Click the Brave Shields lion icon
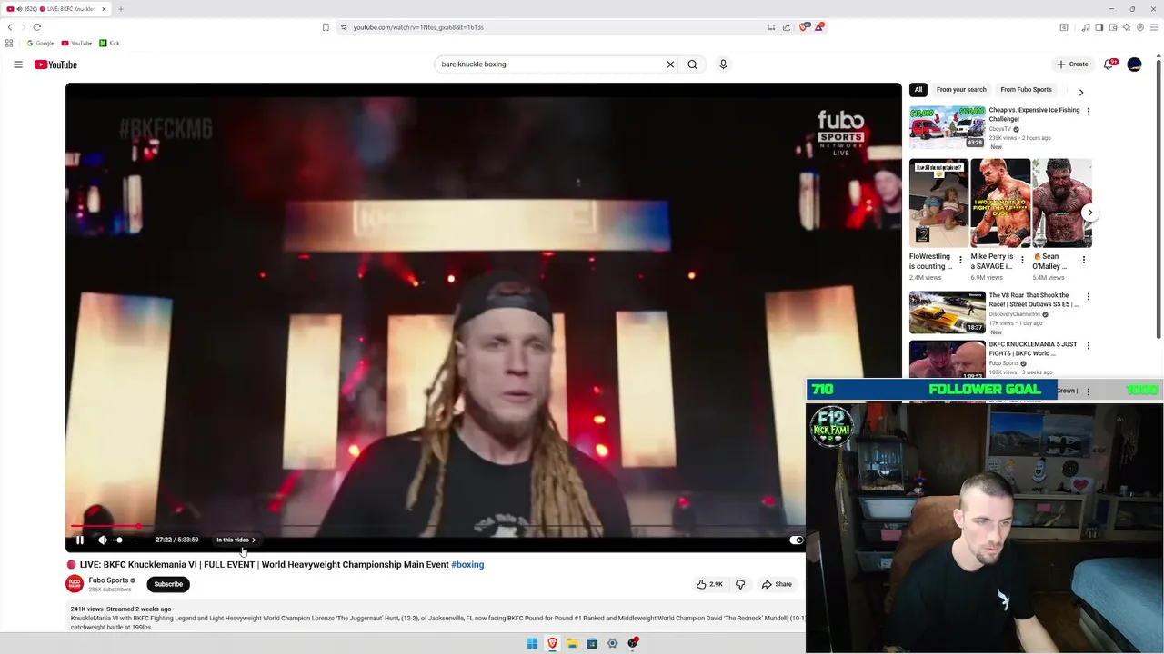Screen dimensions: 1164x654 click(804, 27)
